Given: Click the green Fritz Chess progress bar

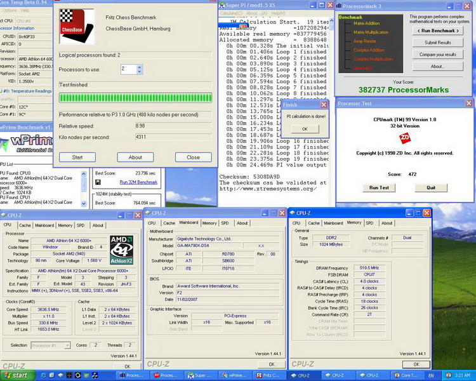Looking at the screenshot, I should coord(135,98).
